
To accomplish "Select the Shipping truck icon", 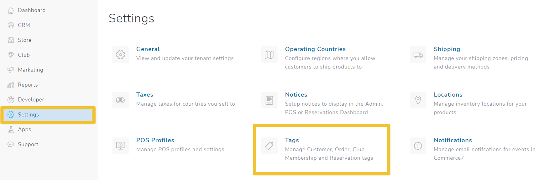I will (x=418, y=54).
